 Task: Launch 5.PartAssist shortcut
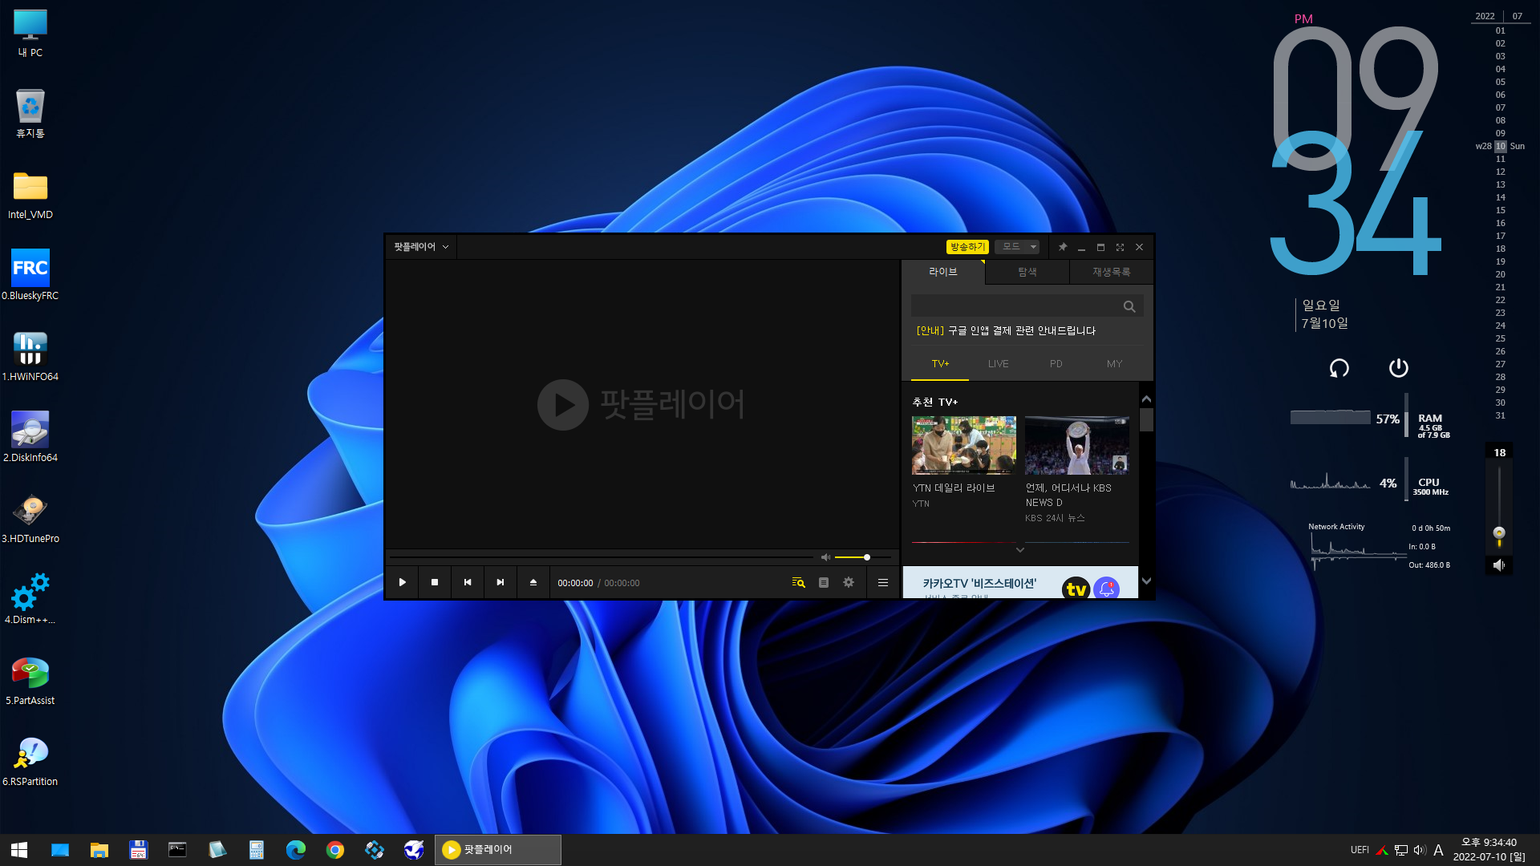(x=30, y=680)
